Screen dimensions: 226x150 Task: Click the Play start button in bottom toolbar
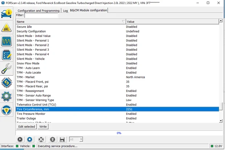[x=20, y=139]
